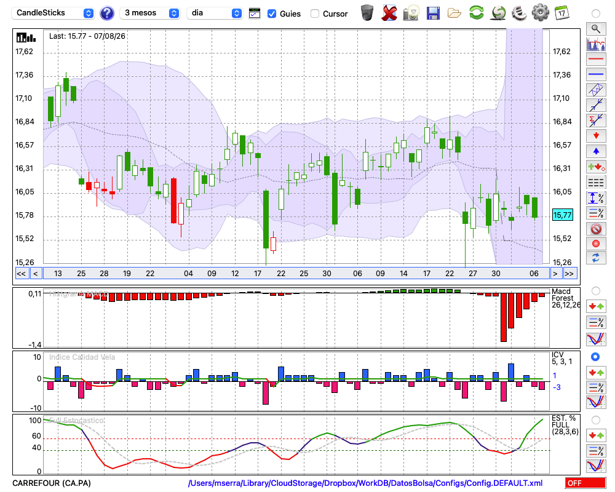Enable the Cursor checkbox
Image resolution: width=615 pixels, height=492 pixels.
click(x=314, y=14)
